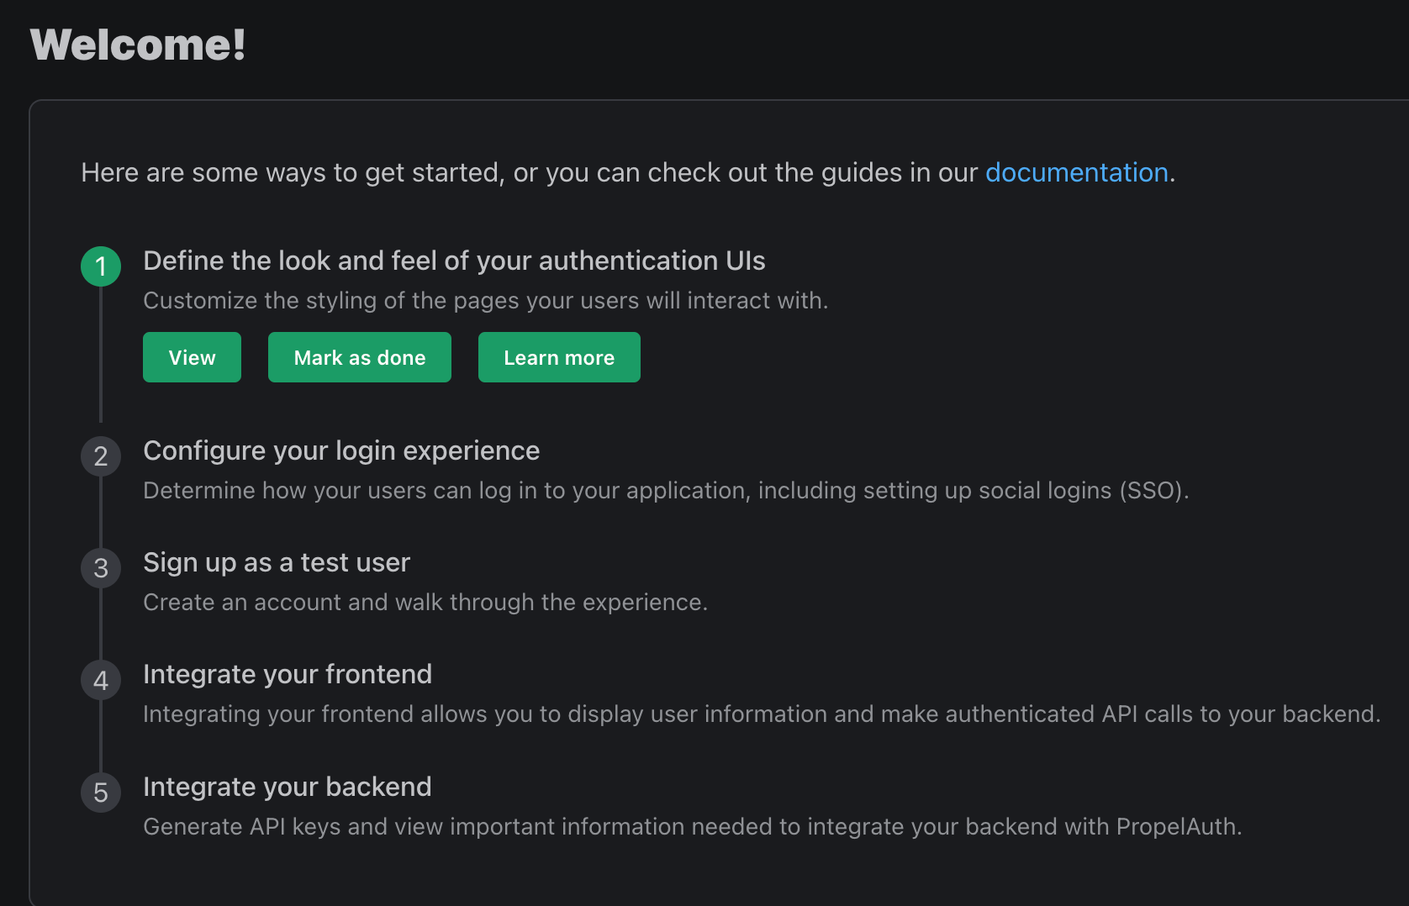Open the Learn more button
This screenshot has height=906, width=1409.
[x=559, y=357]
